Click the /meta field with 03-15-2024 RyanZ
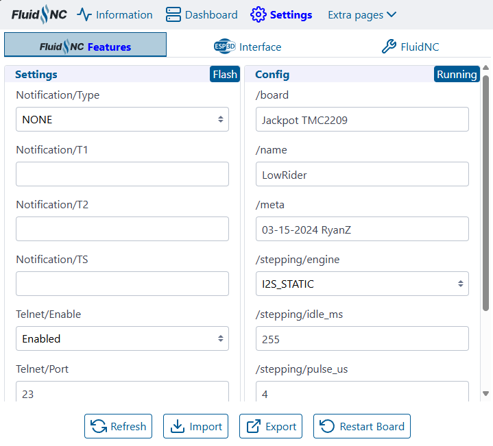Screen dimensions: 493x446 pos(362,229)
